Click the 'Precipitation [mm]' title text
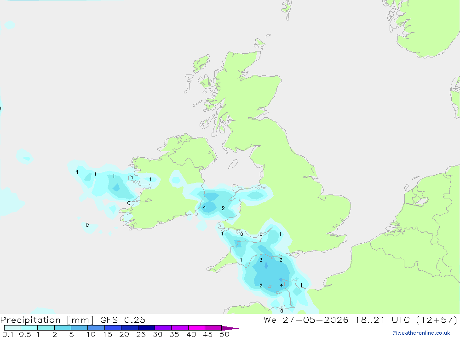 (x=47, y=320)
